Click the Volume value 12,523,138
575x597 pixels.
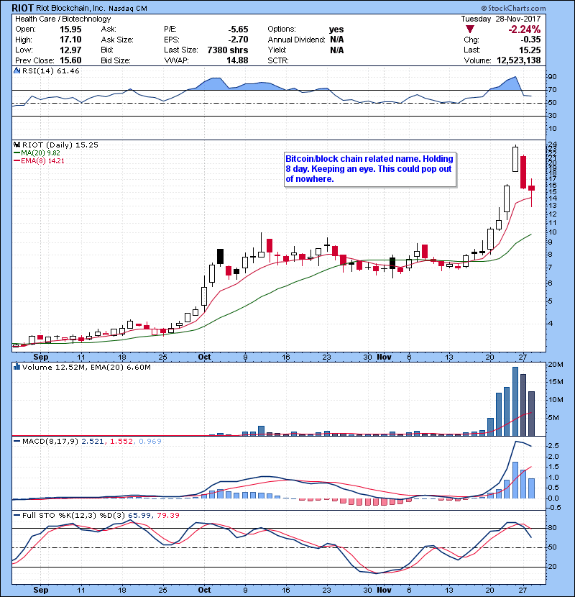pyautogui.click(x=519, y=60)
